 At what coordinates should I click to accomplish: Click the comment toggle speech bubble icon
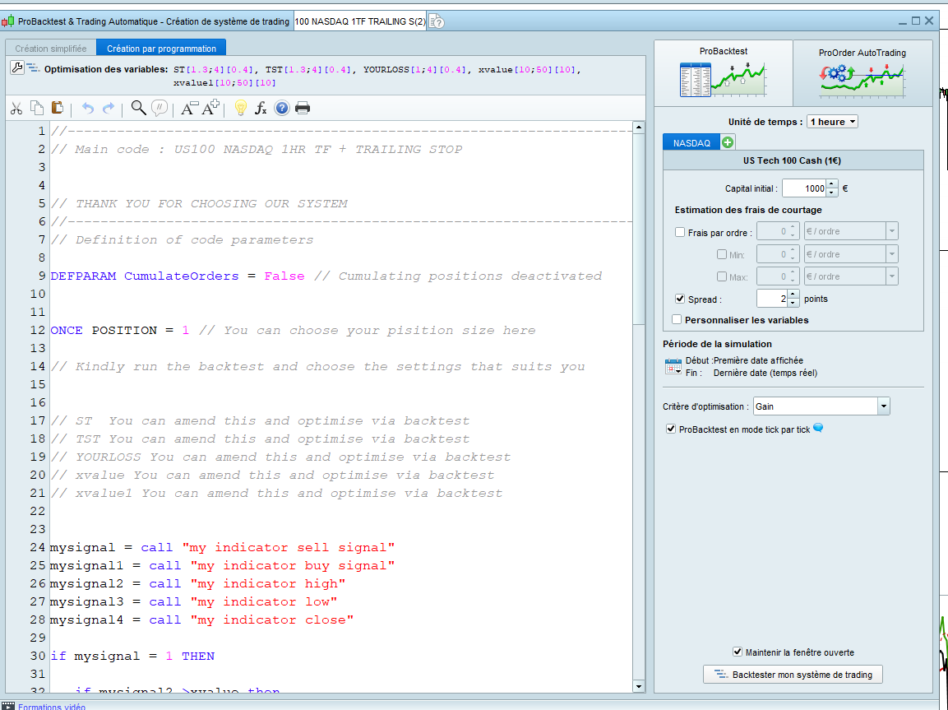[x=160, y=108]
